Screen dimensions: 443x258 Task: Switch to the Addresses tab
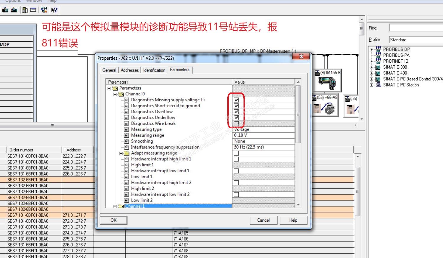(129, 70)
